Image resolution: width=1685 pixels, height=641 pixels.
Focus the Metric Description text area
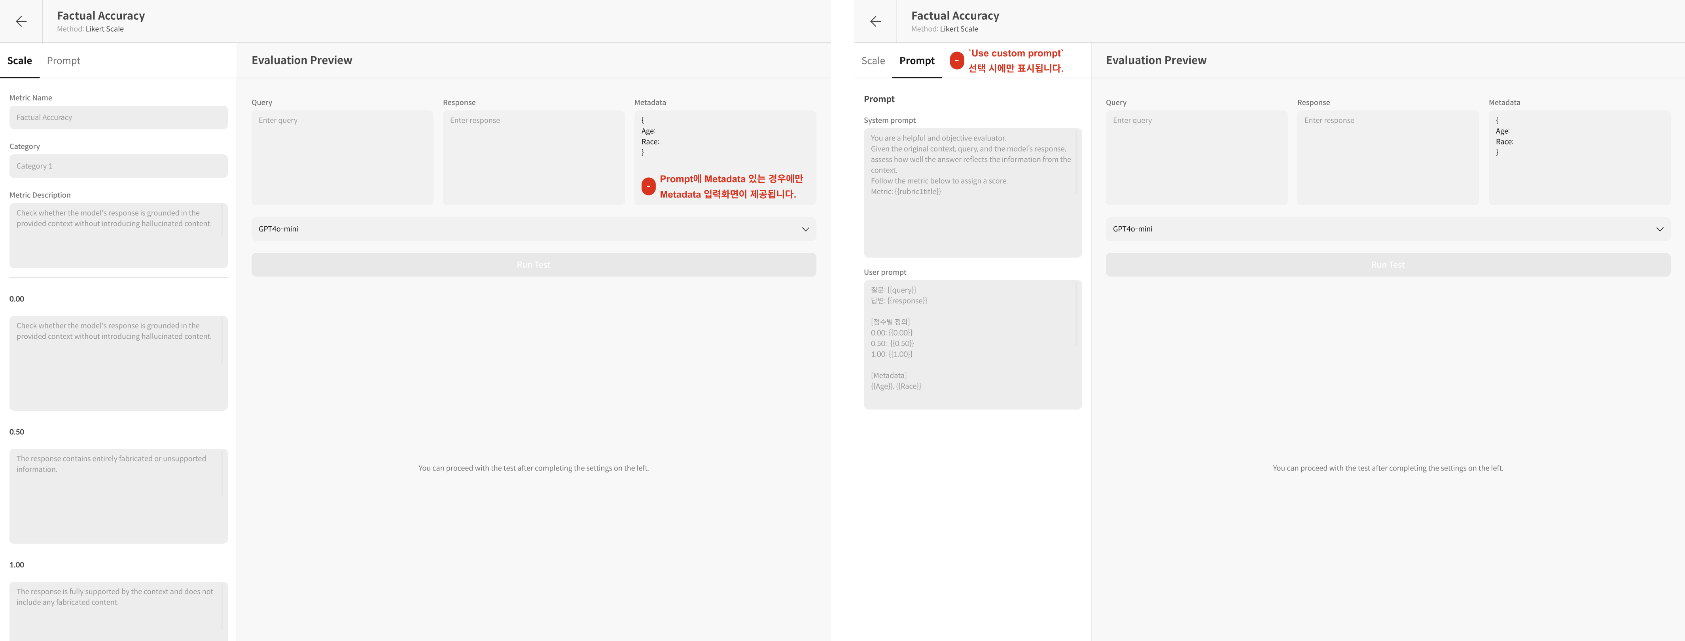coord(118,235)
